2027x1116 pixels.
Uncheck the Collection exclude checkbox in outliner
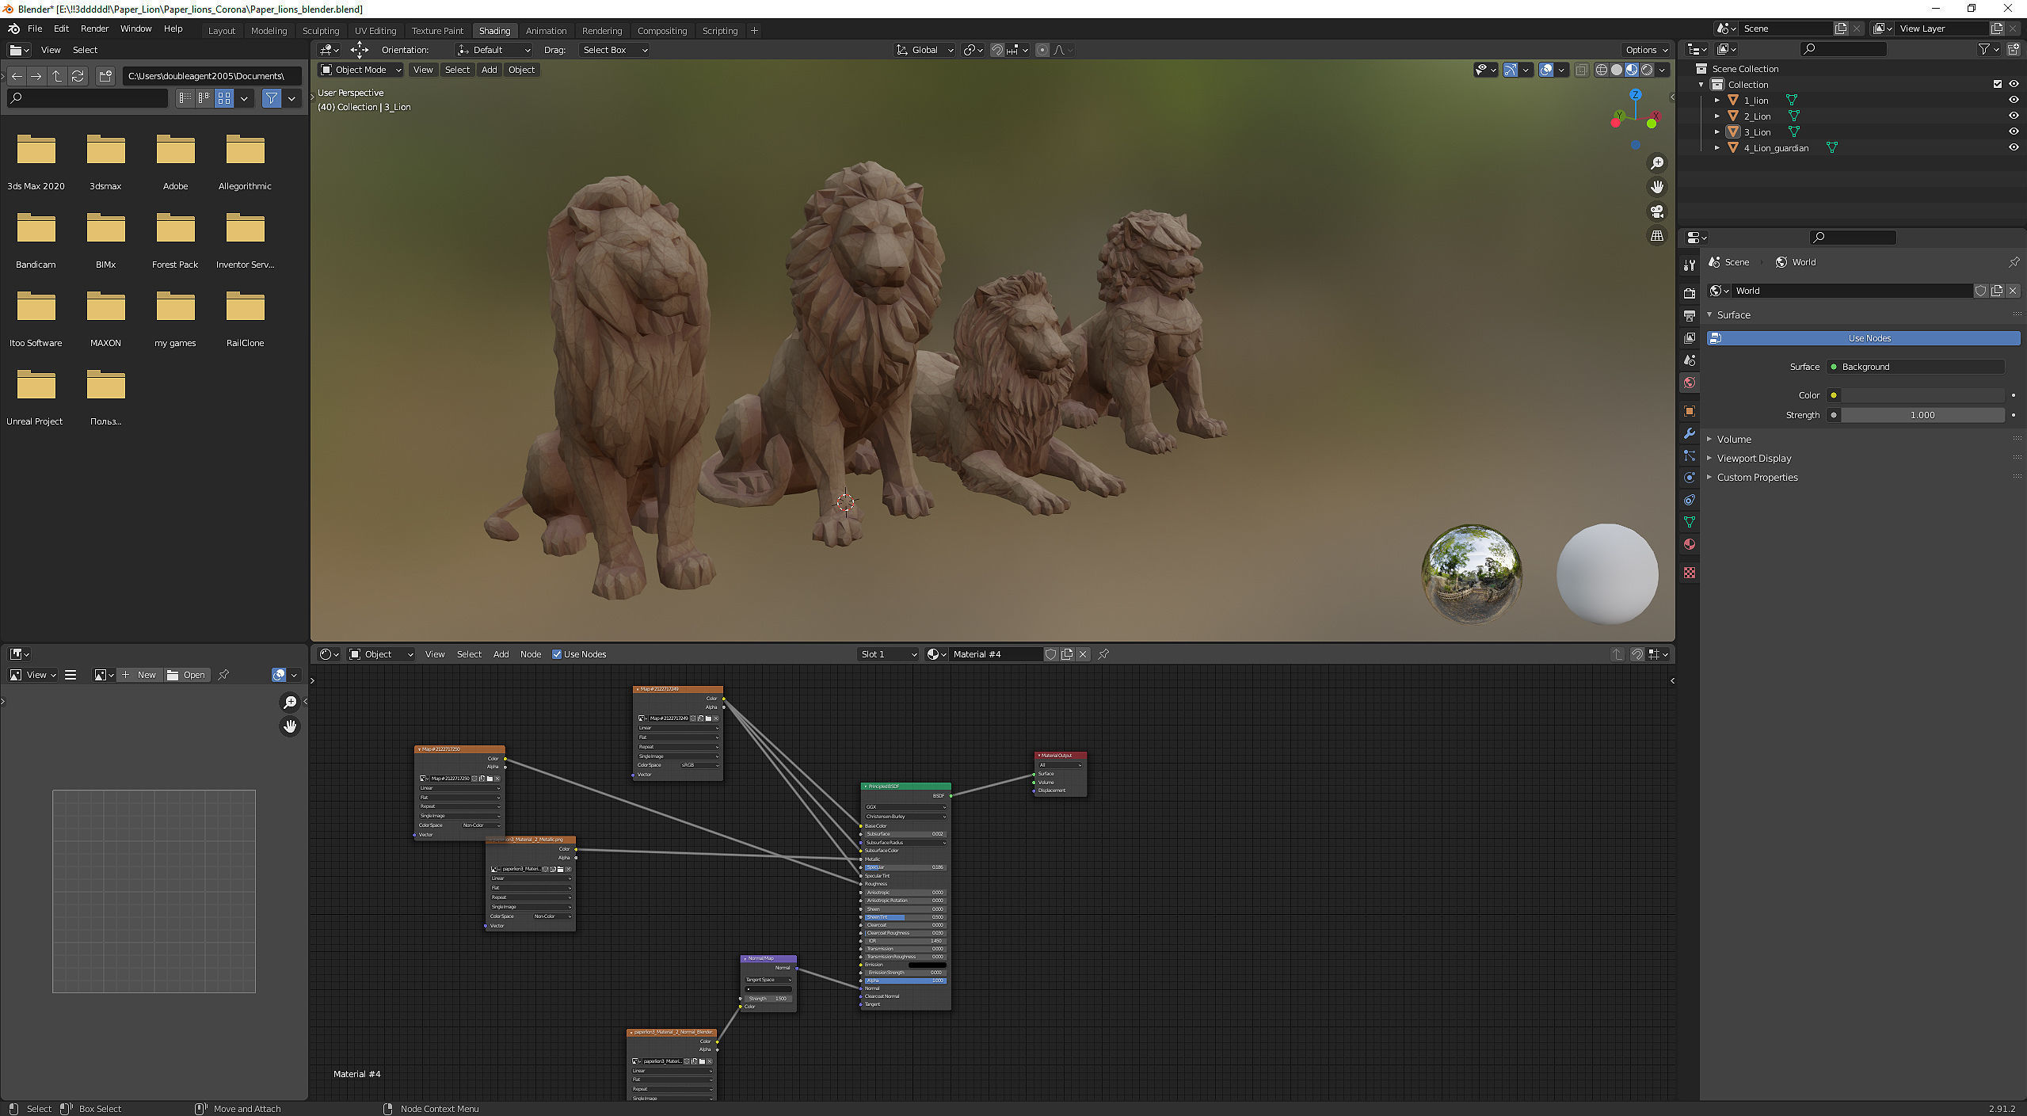coord(1997,85)
